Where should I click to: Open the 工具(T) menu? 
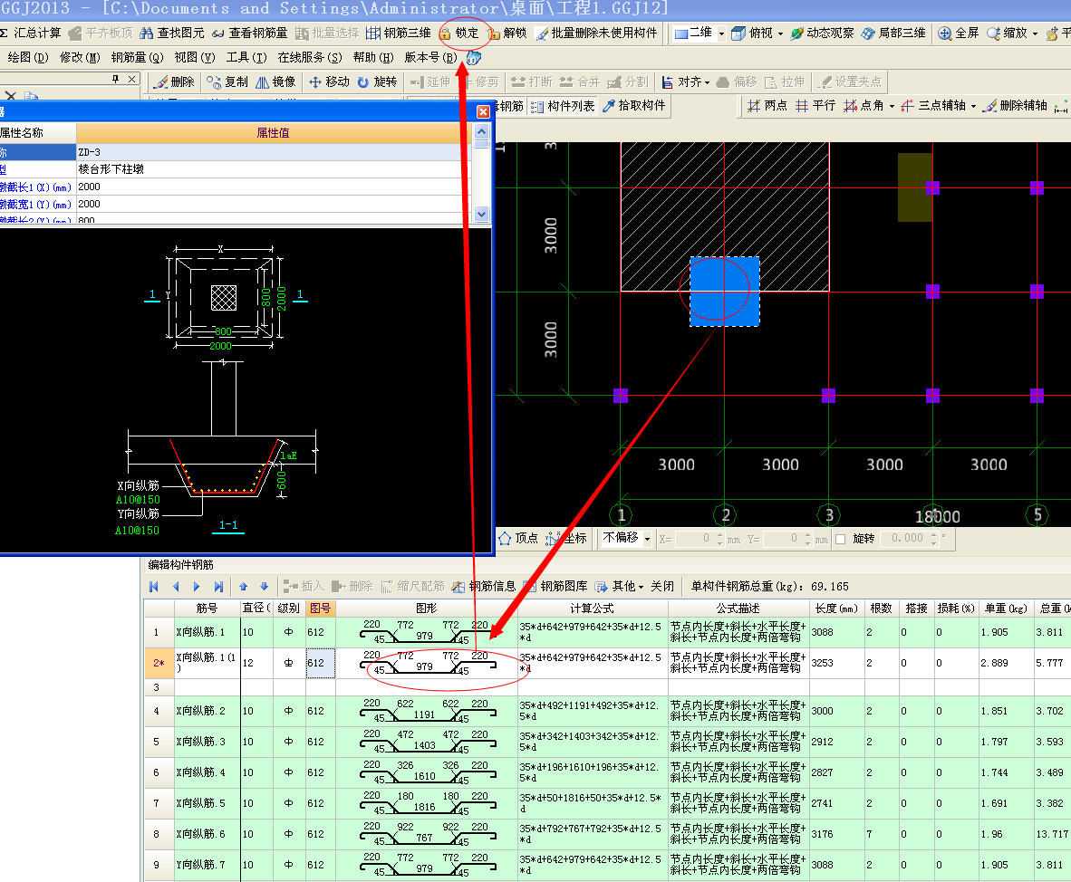point(246,57)
